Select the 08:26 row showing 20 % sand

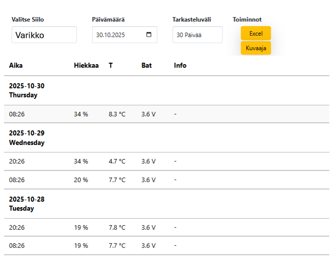point(166,180)
